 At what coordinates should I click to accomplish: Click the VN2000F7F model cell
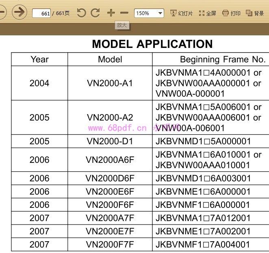click(110, 244)
